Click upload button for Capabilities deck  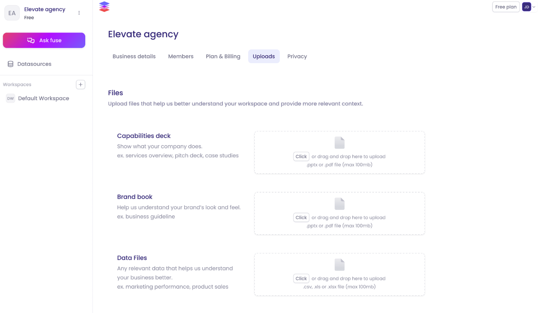tap(301, 156)
